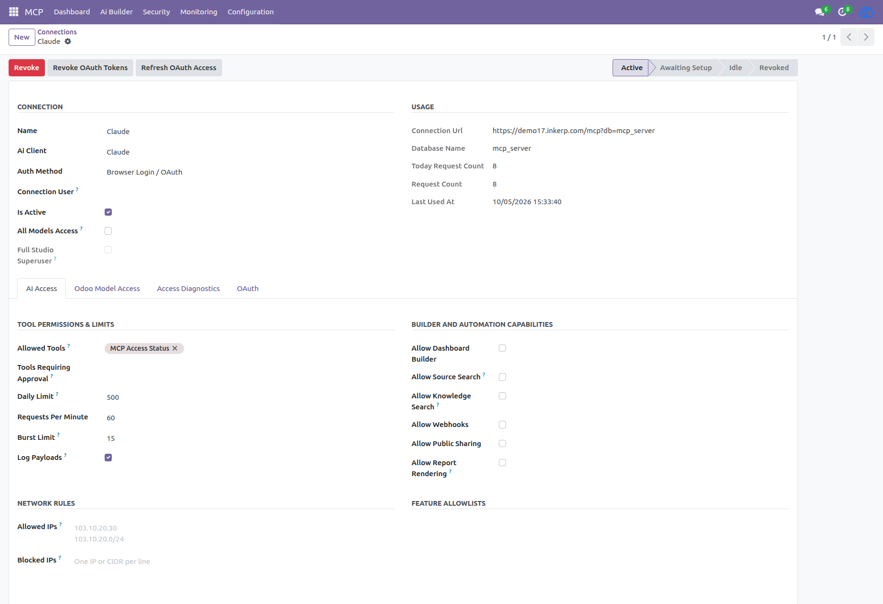Click the user avatar icon
This screenshot has width=883, height=604.
click(x=866, y=12)
